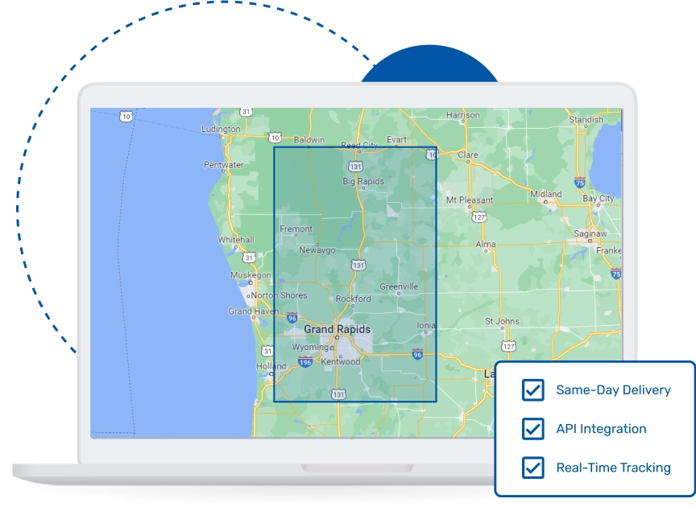
Task: Toggle the Same-Day Delivery checkbox
Action: click(x=532, y=390)
